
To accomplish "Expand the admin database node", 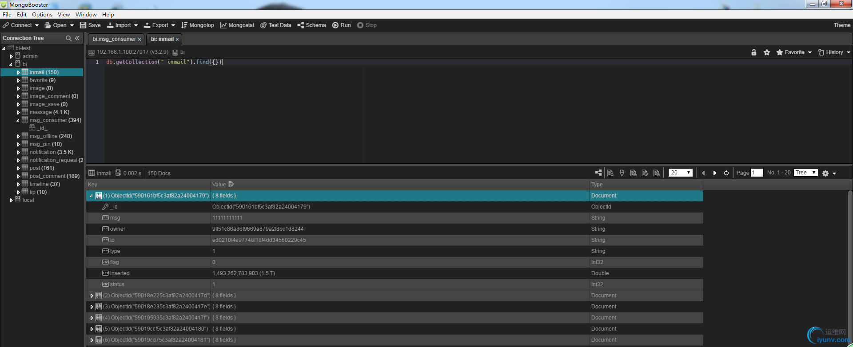I will click(12, 56).
